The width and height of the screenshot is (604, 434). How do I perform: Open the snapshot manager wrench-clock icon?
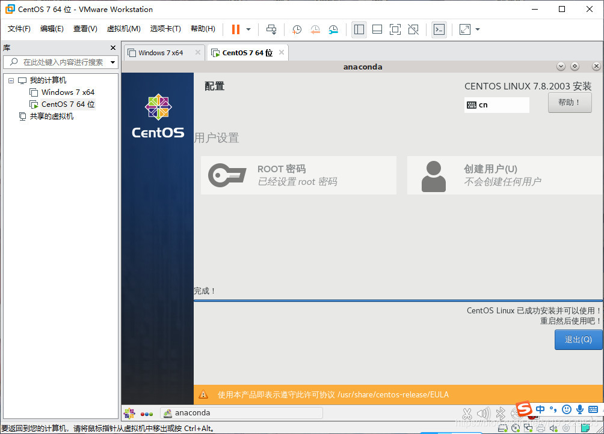coord(333,29)
